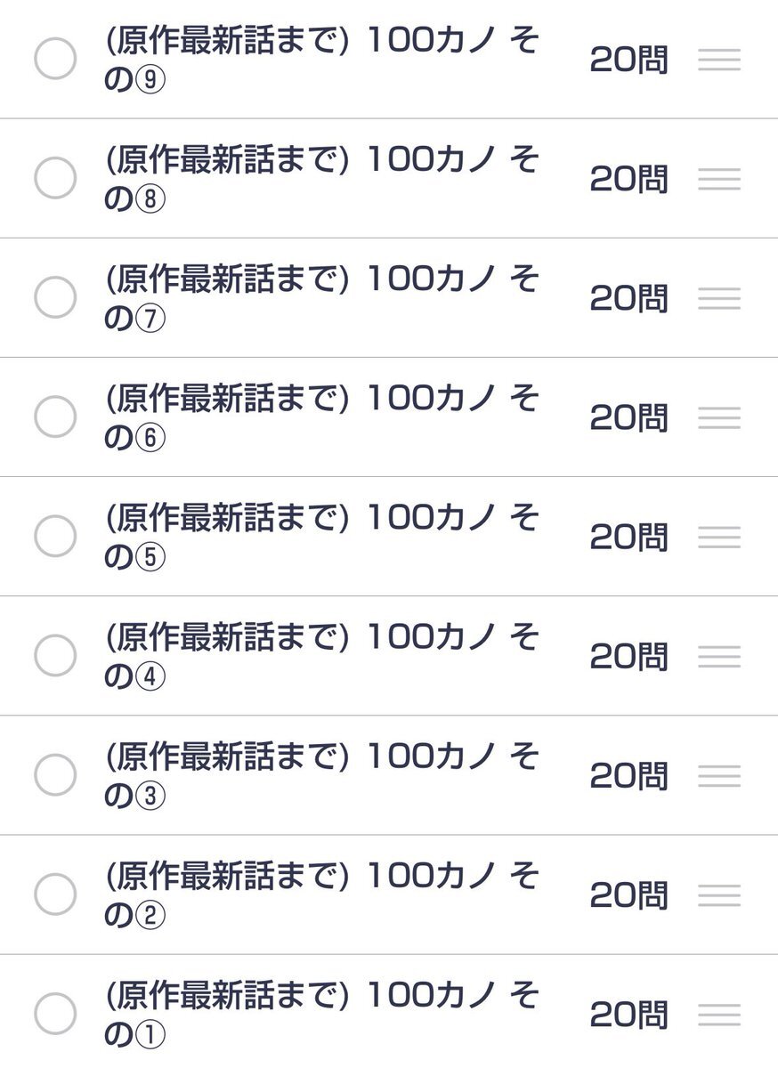Select radio button for 100カノ その⑤
This screenshot has height=1068, width=778.
pos(55,536)
